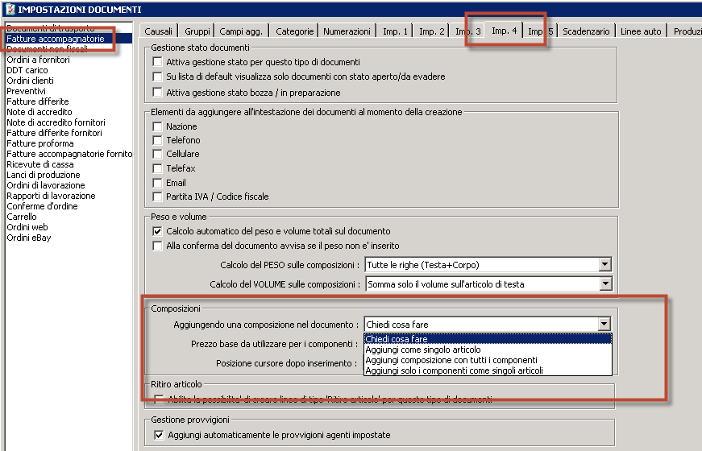
Task: Select 'Fatture accompagnatorie' in the document list
Action: click(x=69, y=39)
